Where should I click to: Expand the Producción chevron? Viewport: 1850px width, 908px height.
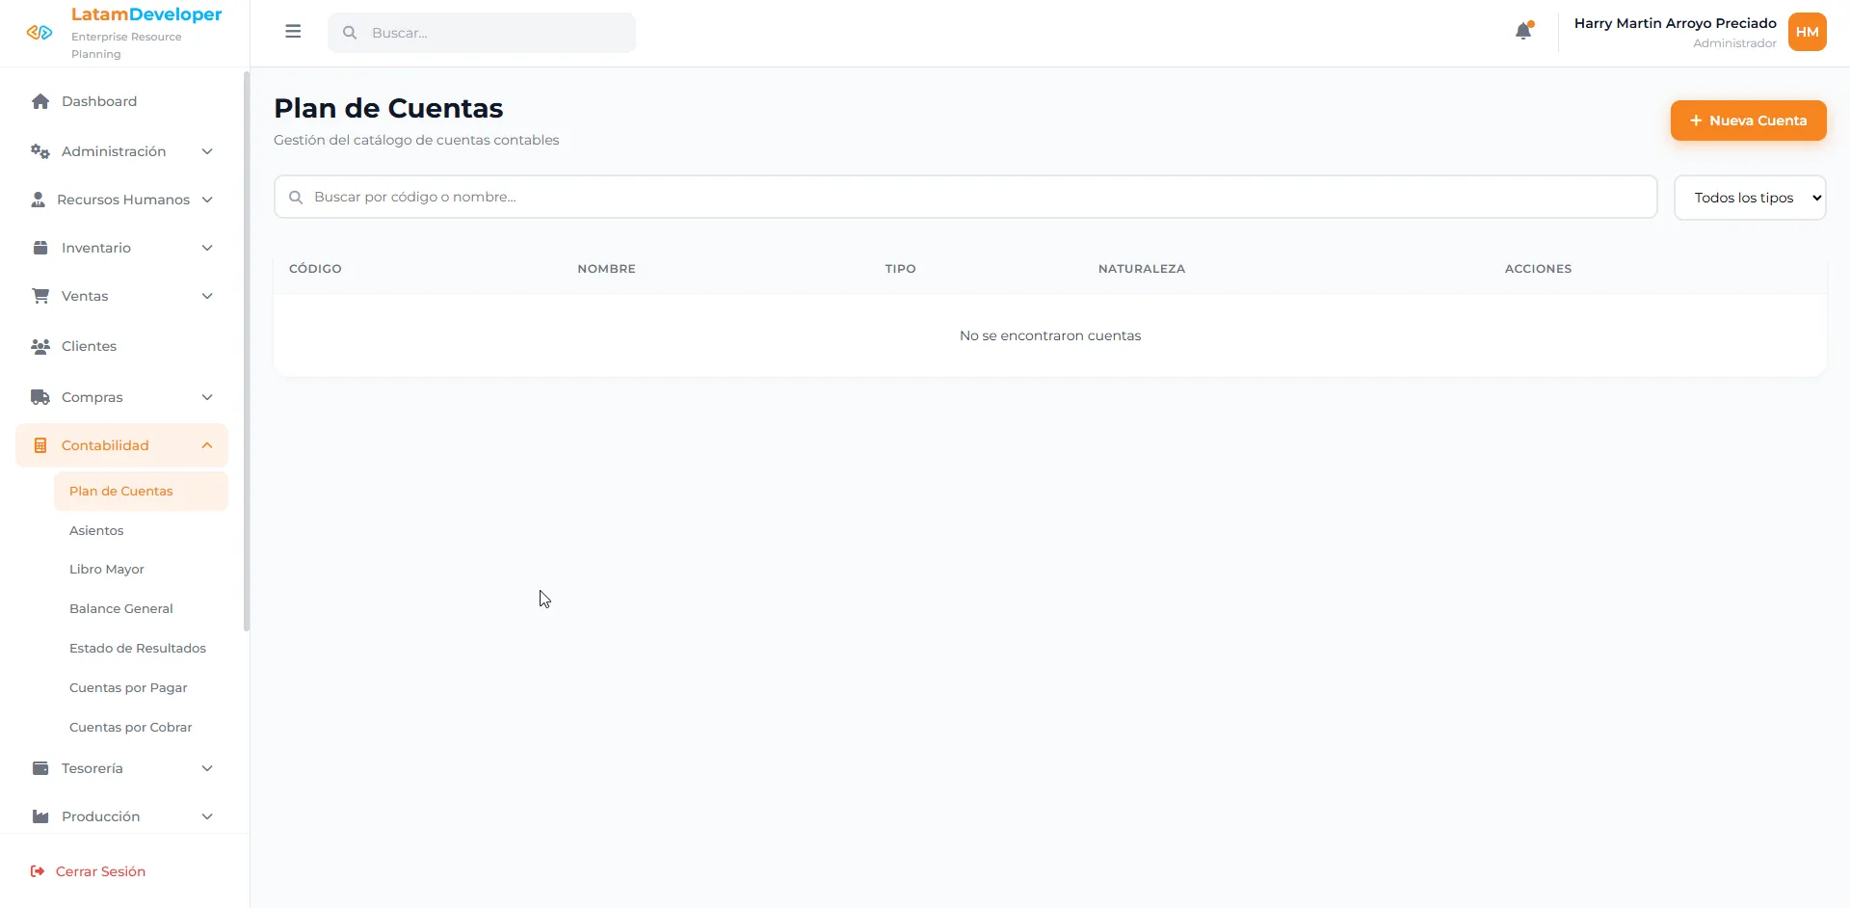point(207,816)
